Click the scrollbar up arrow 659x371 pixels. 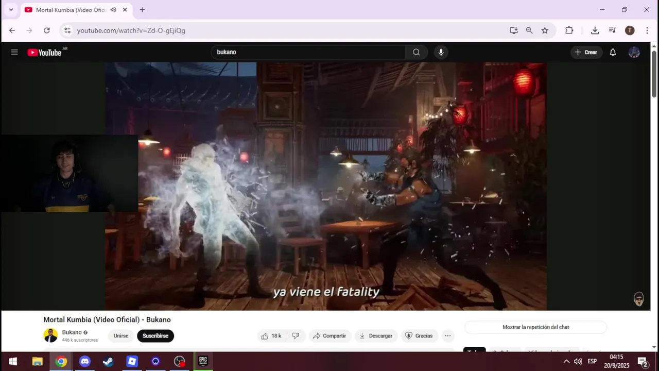654,46
